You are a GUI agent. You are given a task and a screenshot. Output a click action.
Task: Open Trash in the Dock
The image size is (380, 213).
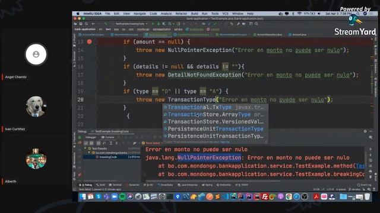368,197
